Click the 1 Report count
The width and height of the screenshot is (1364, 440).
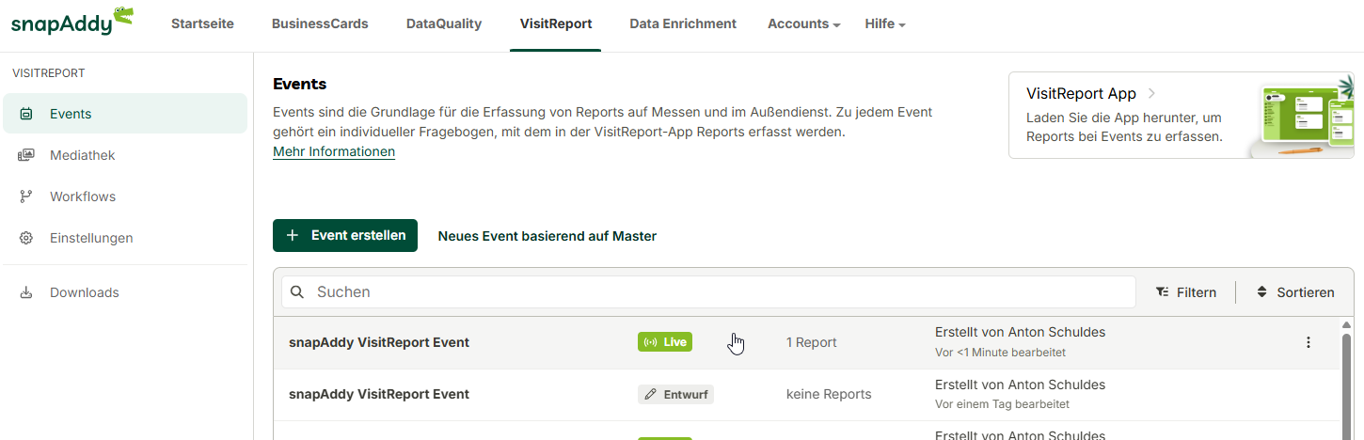pyautogui.click(x=812, y=342)
